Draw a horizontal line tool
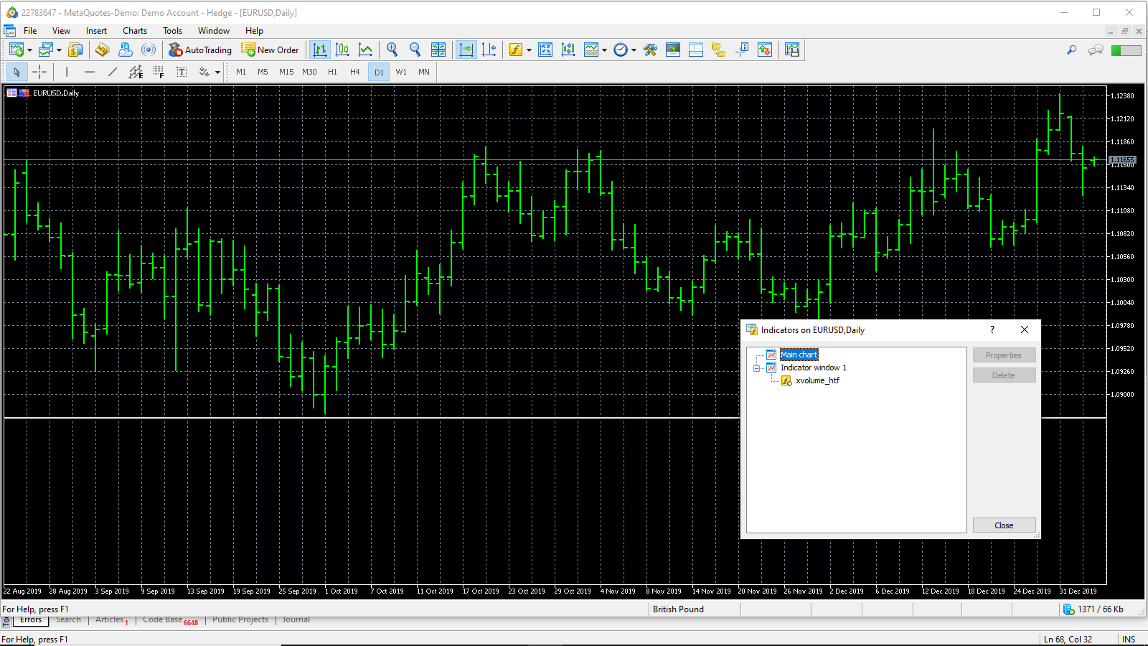1148x646 pixels. [x=90, y=72]
